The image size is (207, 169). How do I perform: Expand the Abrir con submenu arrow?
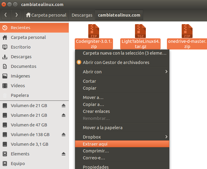[166, 72]
